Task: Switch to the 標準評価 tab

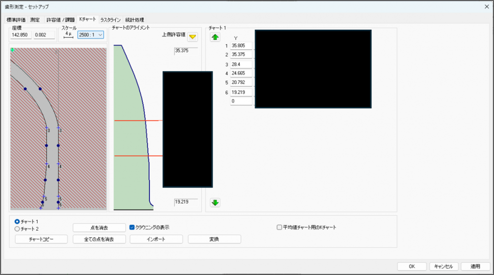Action: pyautogui.click(x=16, y=20)
